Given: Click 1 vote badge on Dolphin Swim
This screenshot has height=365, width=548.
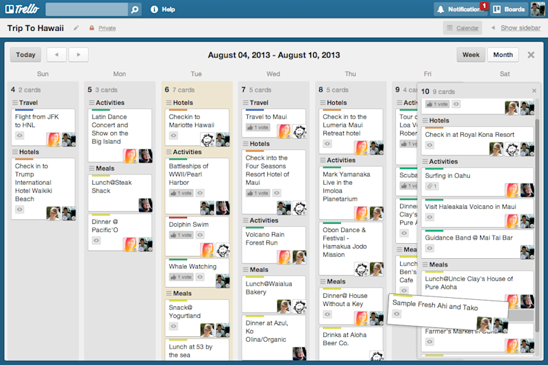Looking at the screenshot, I should click(181, 235).
